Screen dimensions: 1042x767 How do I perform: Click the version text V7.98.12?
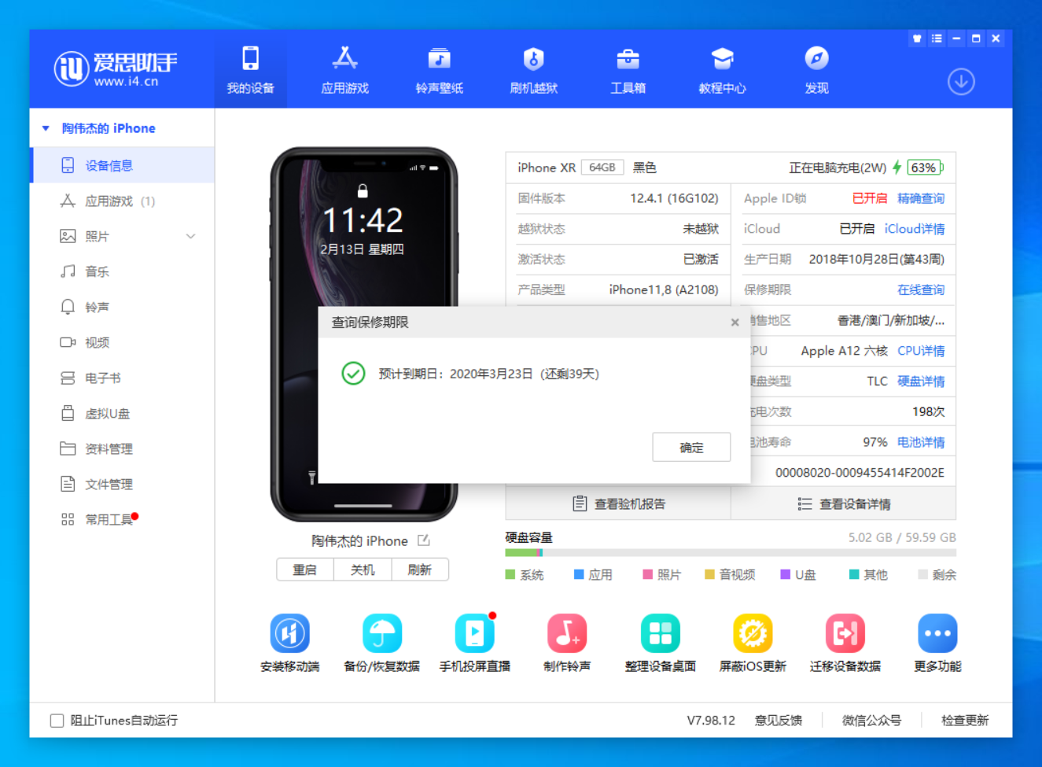(711, 721)
